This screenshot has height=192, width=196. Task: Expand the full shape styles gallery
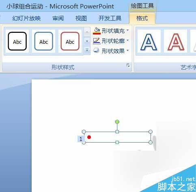point(87,50)
